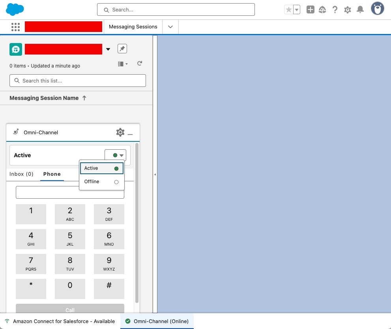The height and width of the screenshot is (329, 391).
Task: Tap dial pad key 9 WXYZ
Action: click(109, 264)
